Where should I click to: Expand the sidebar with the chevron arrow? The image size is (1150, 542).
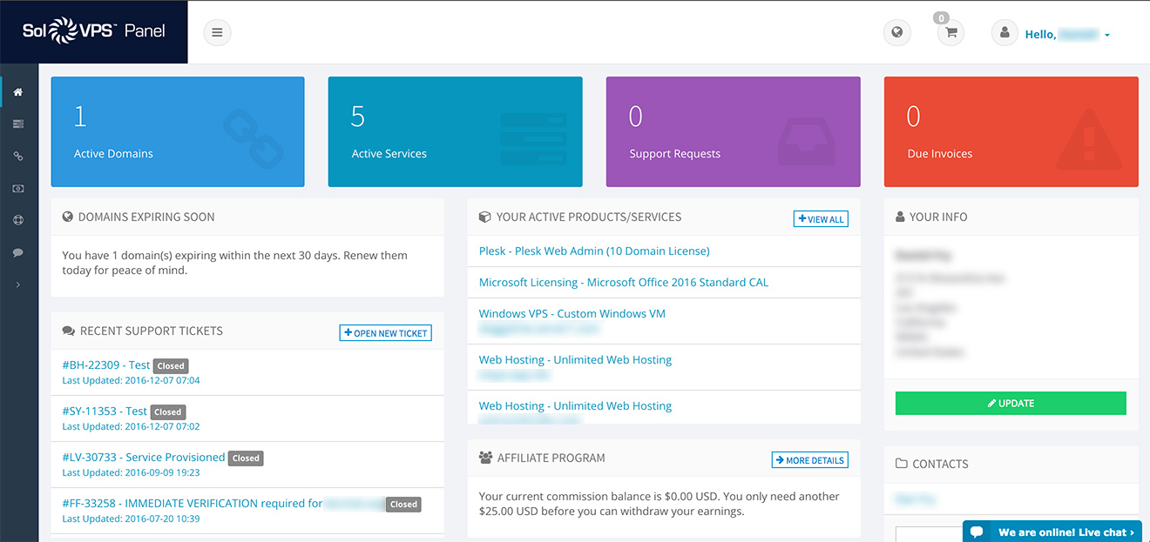coord(18,284)
